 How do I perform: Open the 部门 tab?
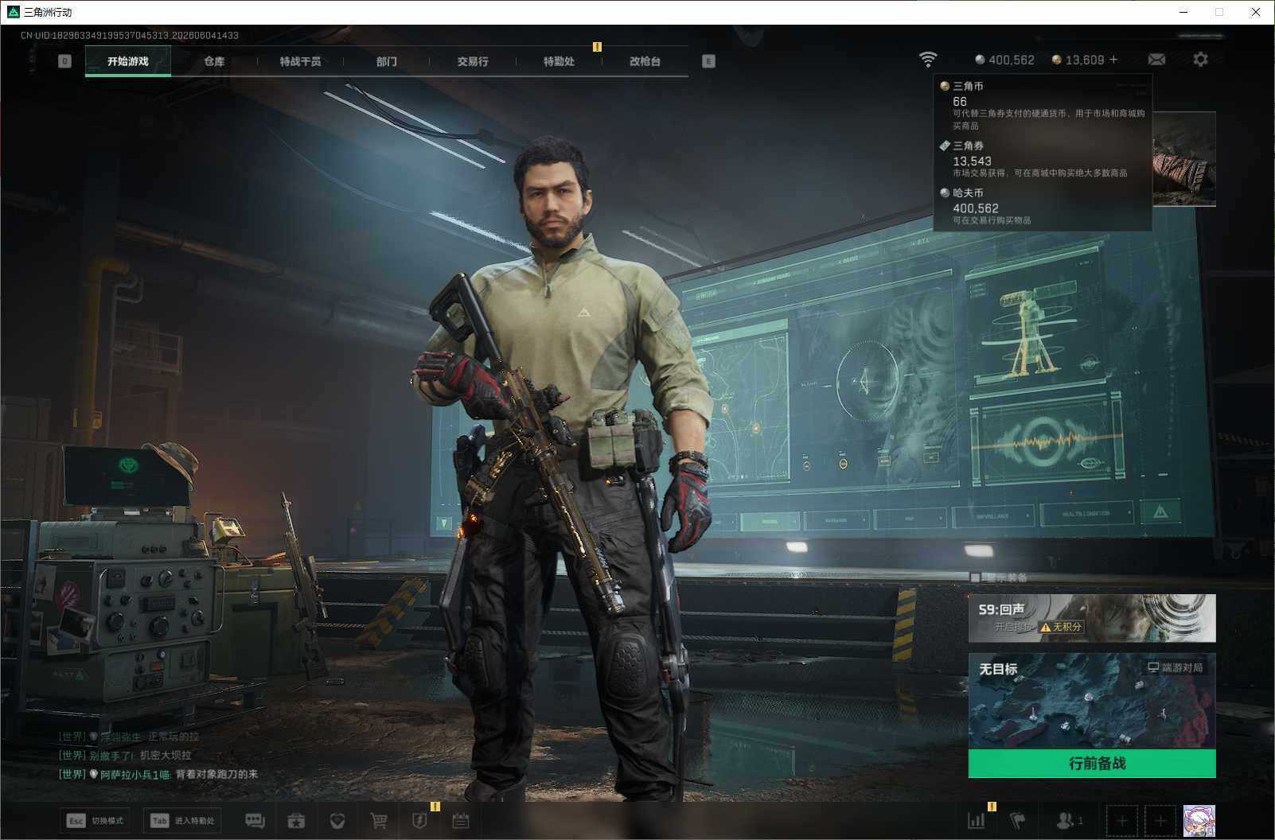point(387,61)
